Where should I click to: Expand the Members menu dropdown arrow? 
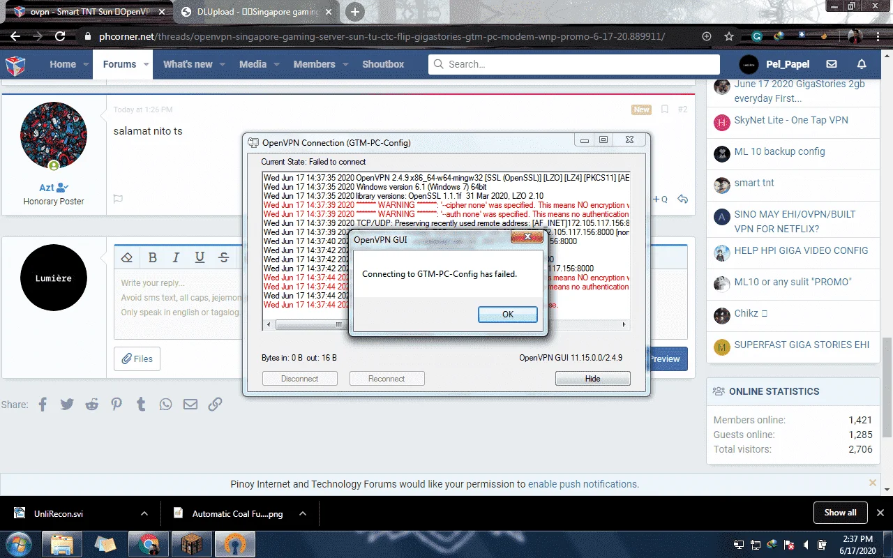click(x=345, y=64)
